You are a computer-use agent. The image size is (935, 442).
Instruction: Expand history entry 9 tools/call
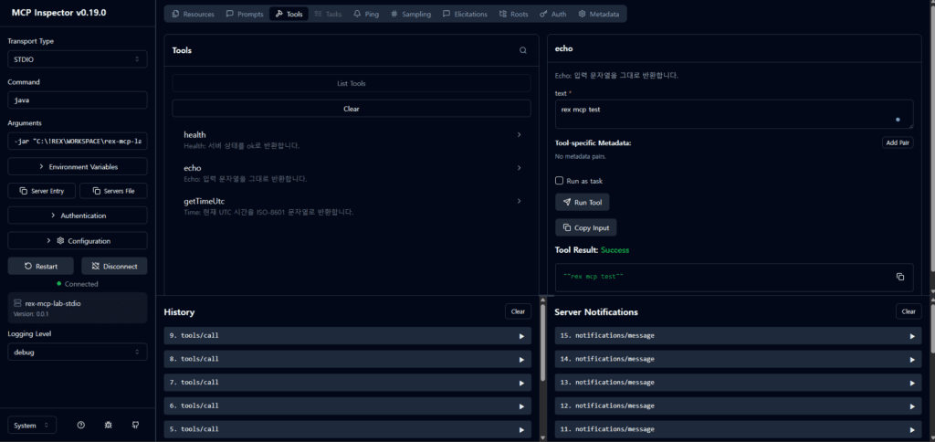pyautogui.click(x=348, y=336)
